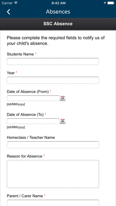Screen dimensions: 116x206
Task: Select the Parent / Carer Name field
Action: coord(53,203)
